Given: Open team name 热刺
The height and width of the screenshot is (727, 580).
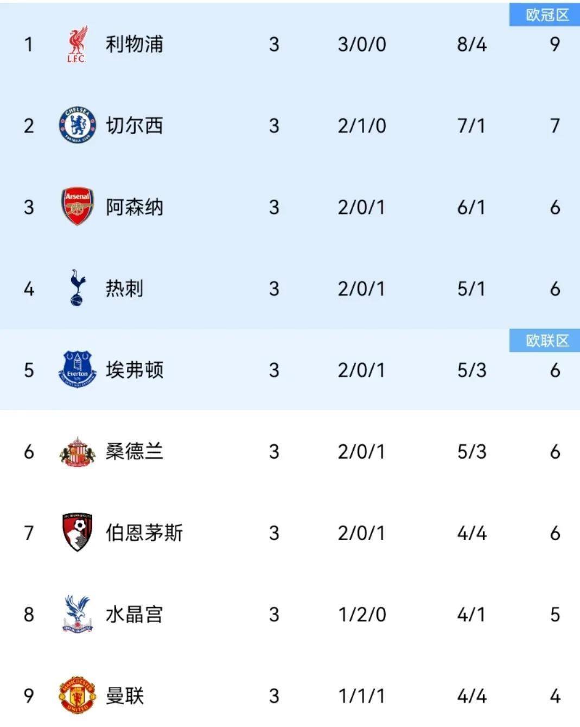Looking at the screenshot, I should pyautogui.click(x=124, y=288).
